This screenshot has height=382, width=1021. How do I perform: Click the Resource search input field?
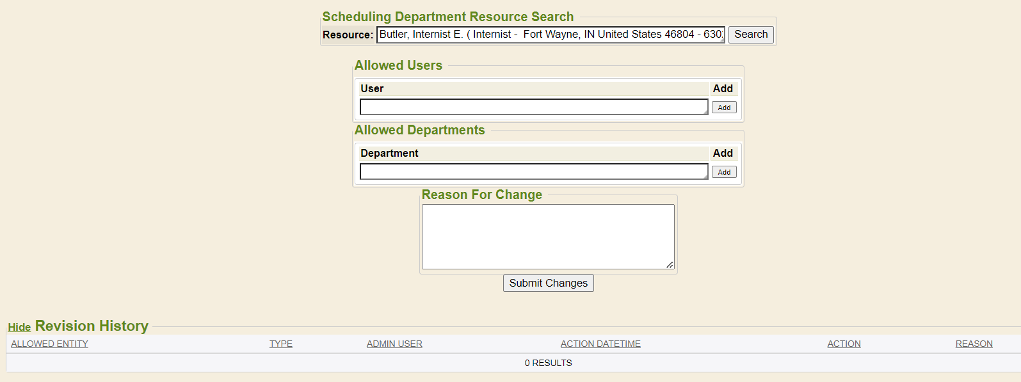coord(551,35)
